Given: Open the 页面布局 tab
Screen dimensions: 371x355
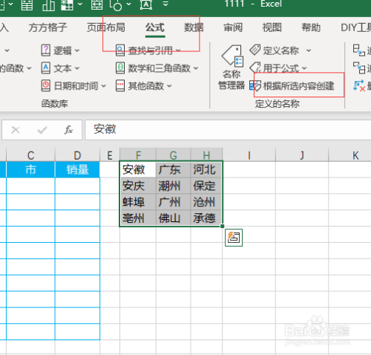Looking at the screenshot, I should (x=106, y=27).
